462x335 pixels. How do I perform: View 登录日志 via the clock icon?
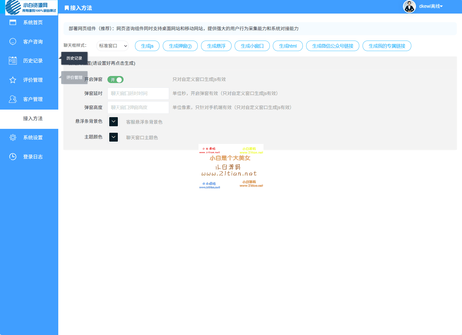tap(13, 156)
